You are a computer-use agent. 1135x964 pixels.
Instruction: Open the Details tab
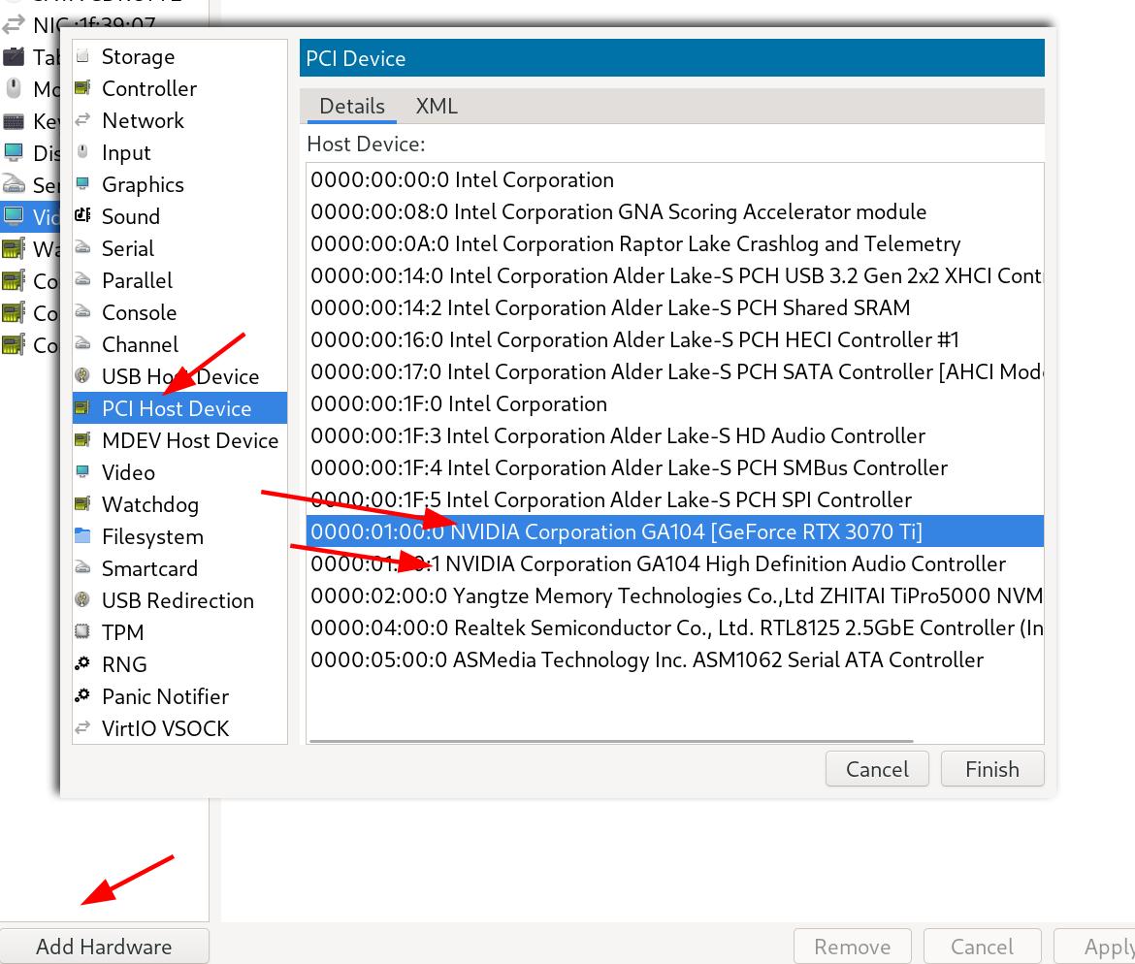click(352, 107)
